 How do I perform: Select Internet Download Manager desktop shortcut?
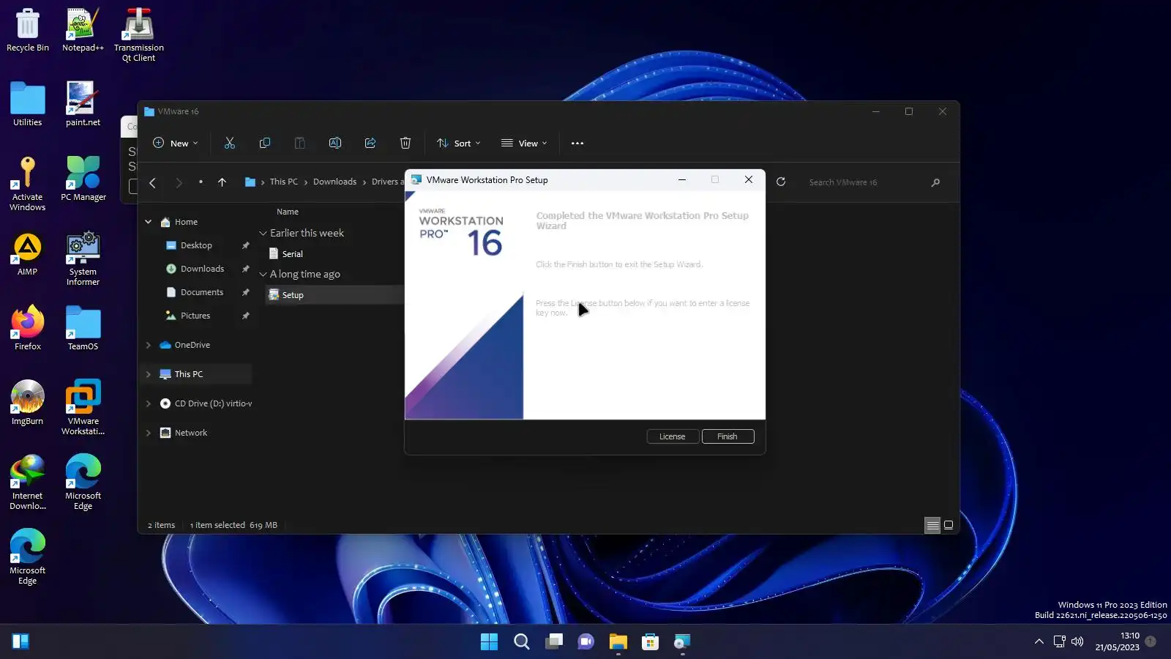coord(28,483)
